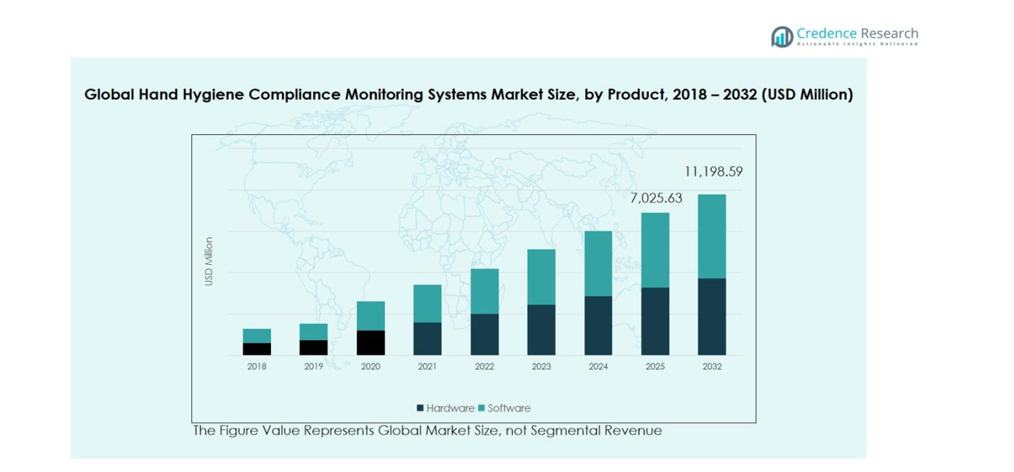Click the Credence Research brand name text
Viewport: 1014px width, 472px height.
857,34
